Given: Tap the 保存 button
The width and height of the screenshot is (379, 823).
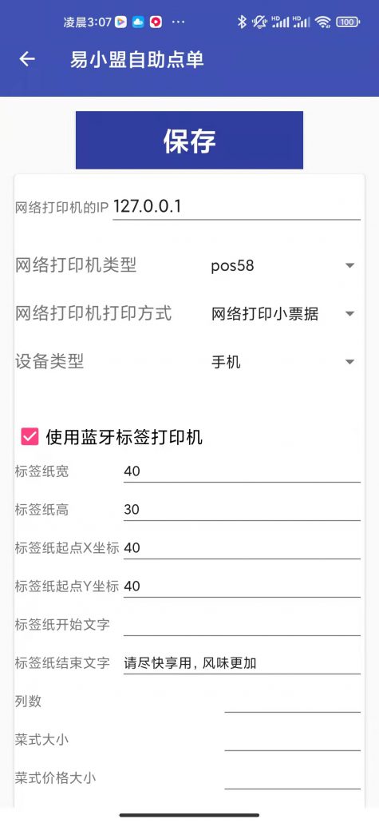Looking at the screenshot, I should click(189, 140).
